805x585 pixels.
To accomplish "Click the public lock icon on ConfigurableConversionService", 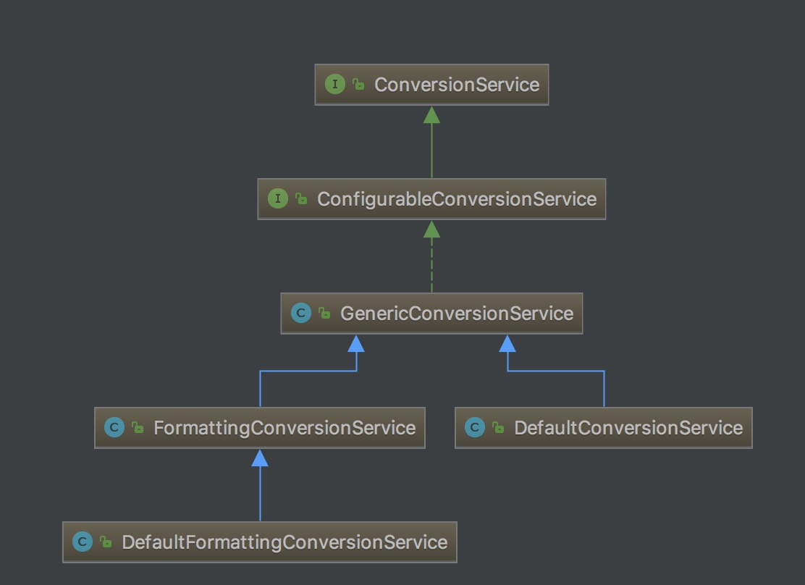I will point(301,199).
